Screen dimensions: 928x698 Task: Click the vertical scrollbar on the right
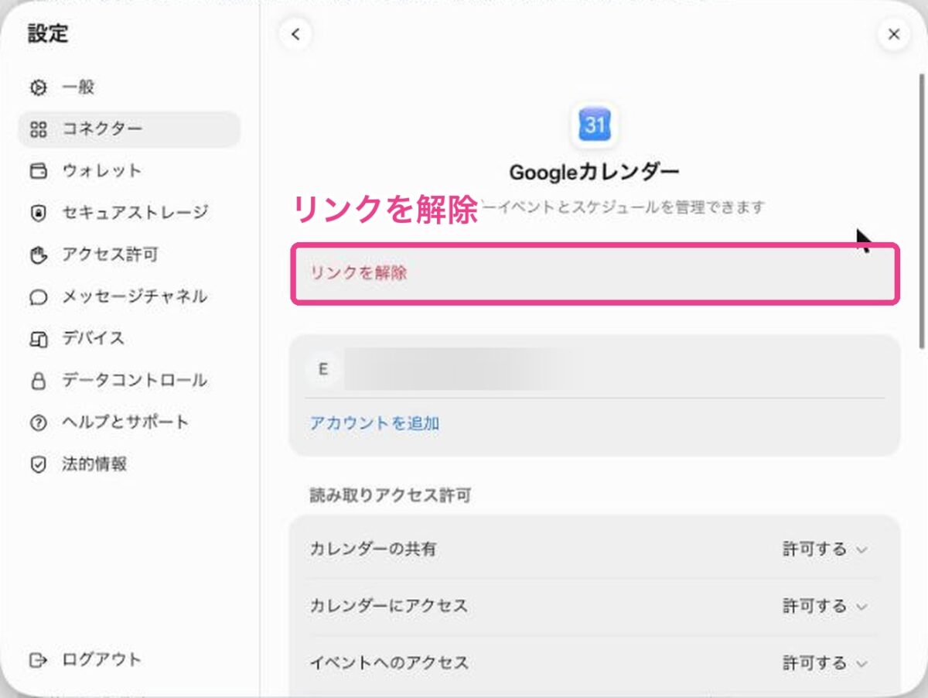click(x=921, y=210)
